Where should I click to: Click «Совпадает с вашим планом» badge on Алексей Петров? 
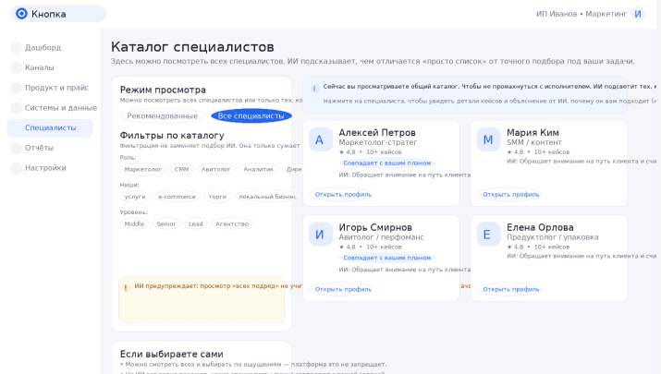[x=387, y=163]
